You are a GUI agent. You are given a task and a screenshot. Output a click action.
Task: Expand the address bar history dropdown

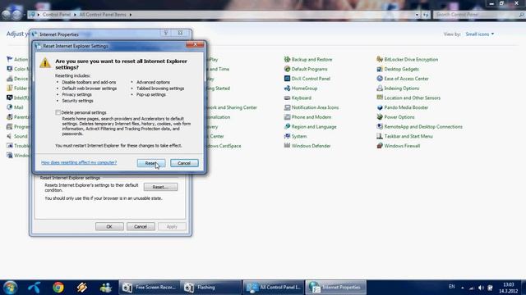click(417, 15)
